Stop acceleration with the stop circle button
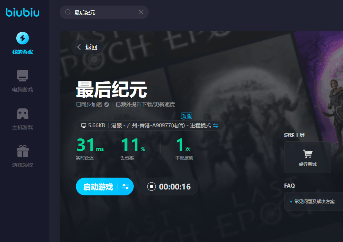The width and height of the screenshot is (343, 242). point(151,186)
